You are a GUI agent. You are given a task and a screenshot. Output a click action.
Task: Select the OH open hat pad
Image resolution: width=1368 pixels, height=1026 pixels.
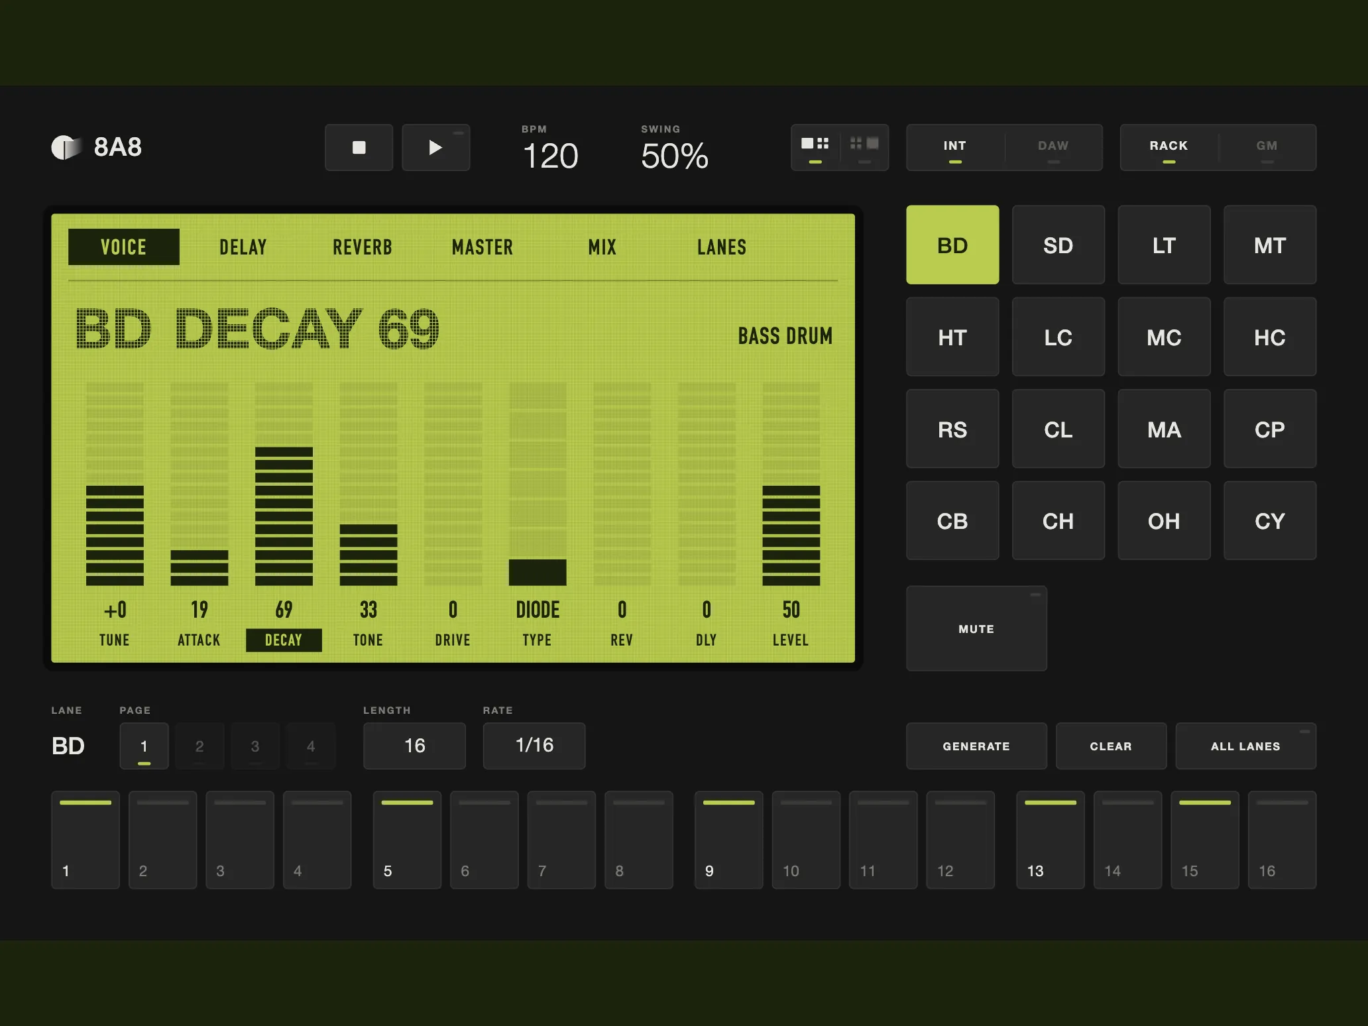[1164, 520]
